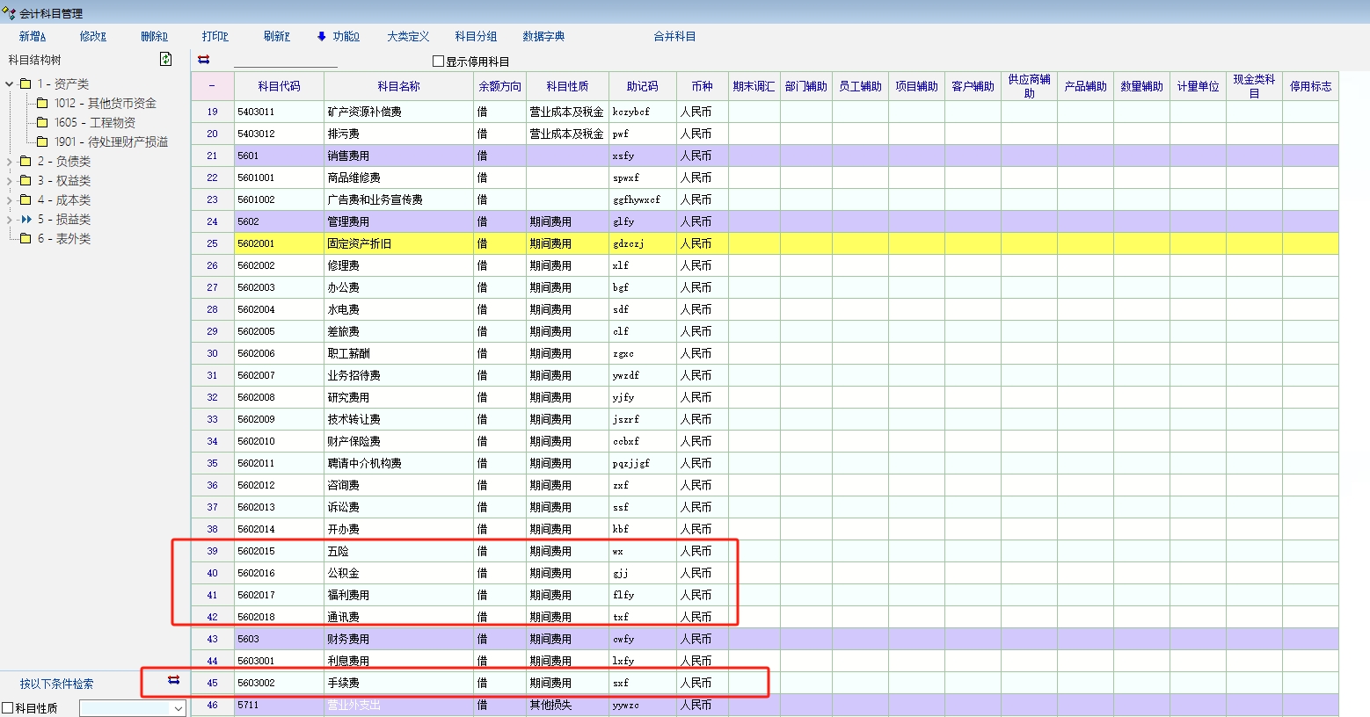Screen dimensions: 1370x717
Task: Click the double-arrow icon beside 5 - 损益类
Action: 26,219
